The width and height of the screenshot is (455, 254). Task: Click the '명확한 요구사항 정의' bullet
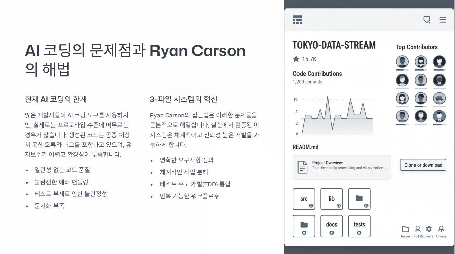click(187, 160)
